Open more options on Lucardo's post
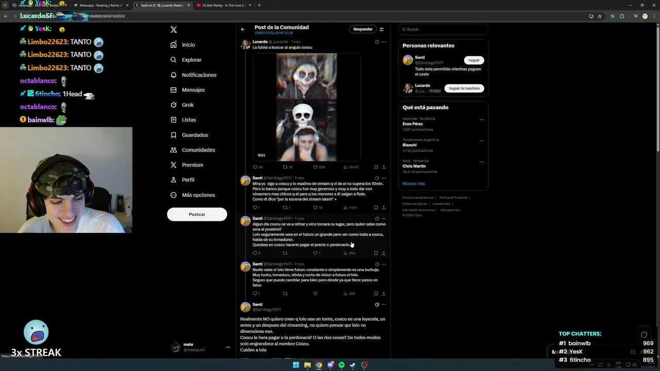 [x=384, y=42]
